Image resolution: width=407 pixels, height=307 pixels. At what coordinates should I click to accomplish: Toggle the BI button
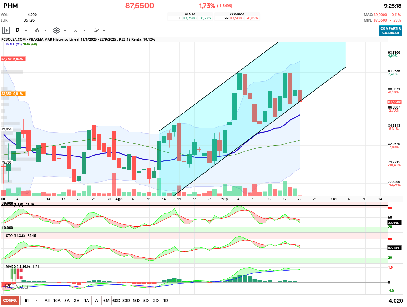27,301
